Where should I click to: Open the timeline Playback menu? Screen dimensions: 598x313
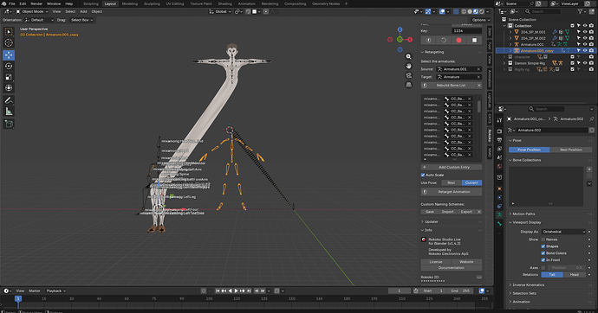click(55, 291)
